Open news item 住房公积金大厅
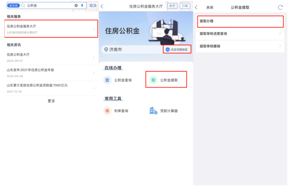289x187 pixels. tap(51, 57)
